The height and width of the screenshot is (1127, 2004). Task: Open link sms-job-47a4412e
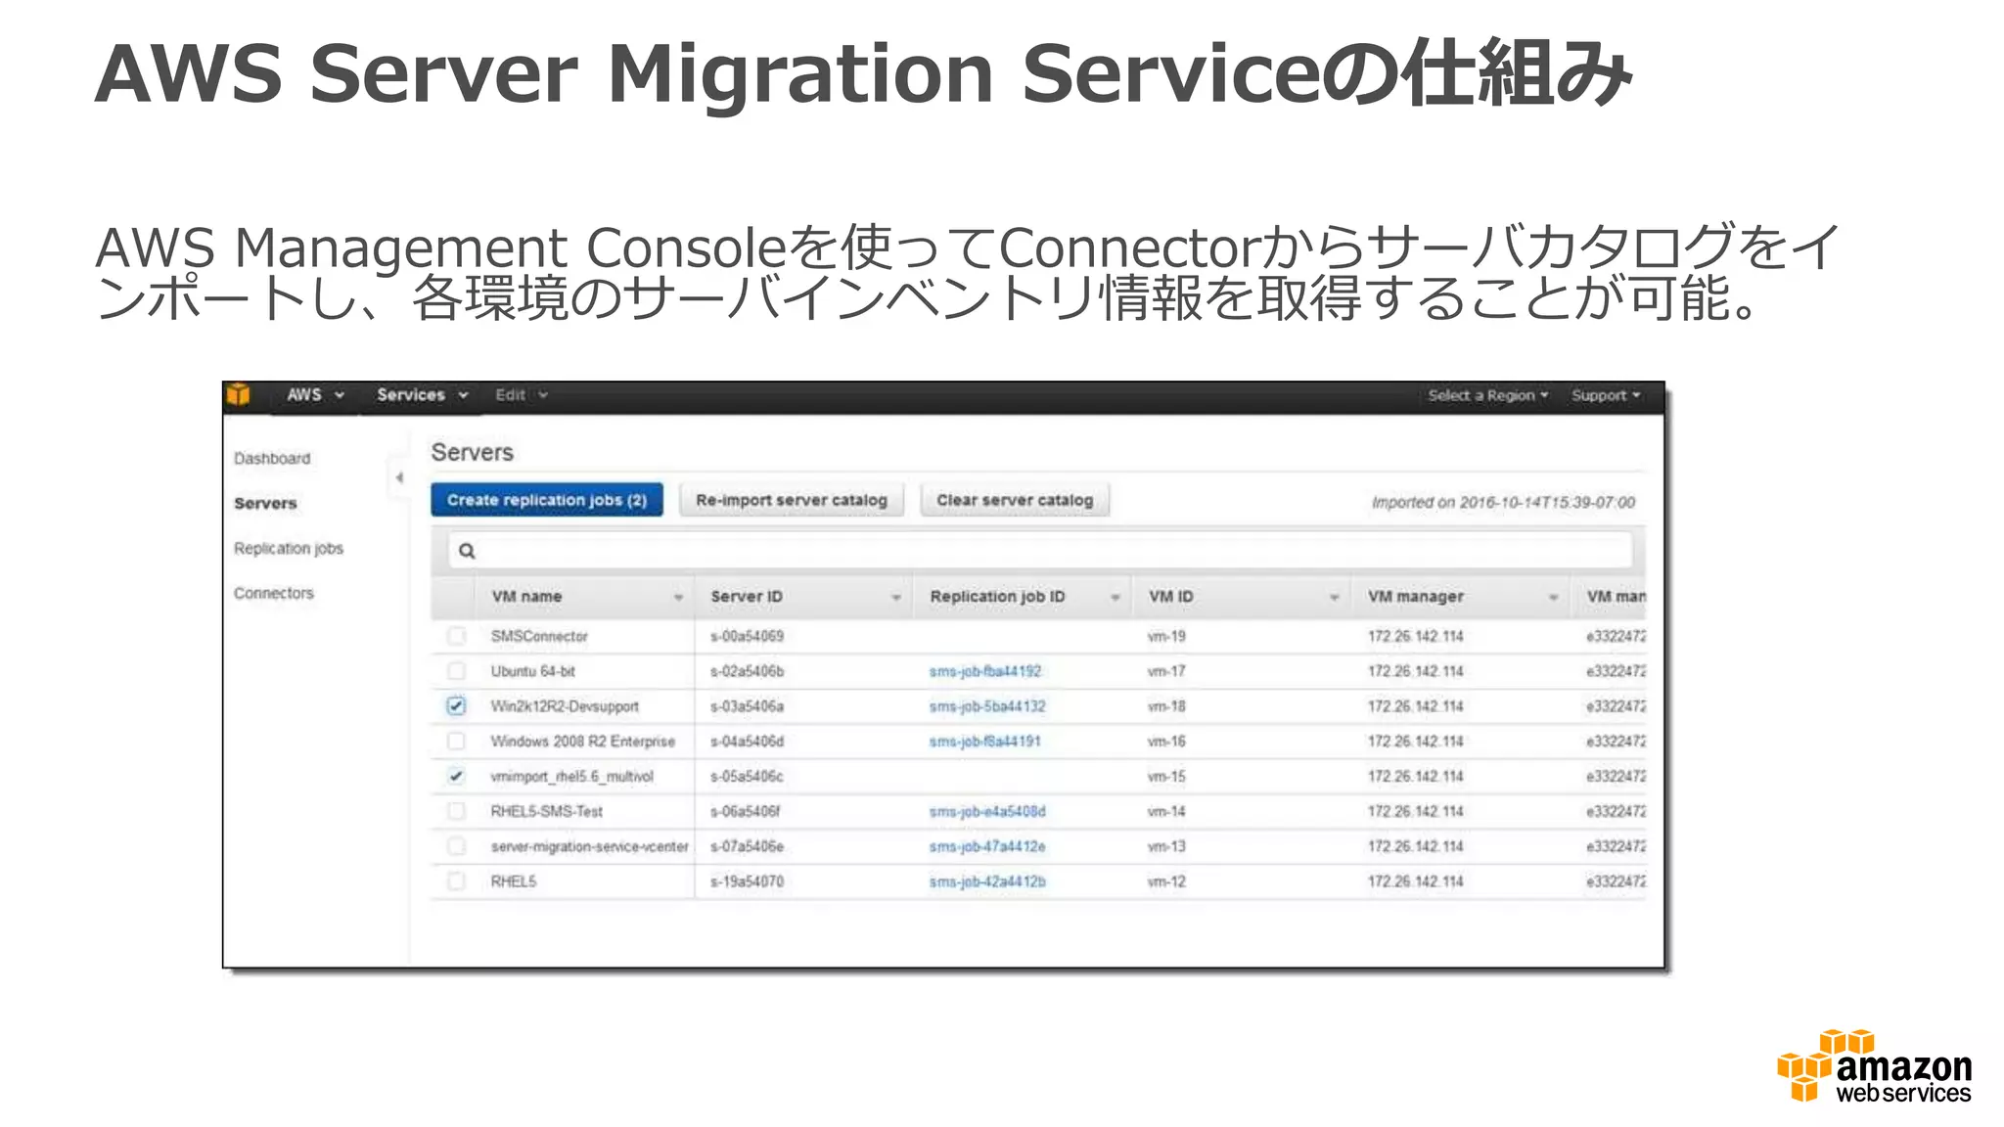click(x=987, y=847)
